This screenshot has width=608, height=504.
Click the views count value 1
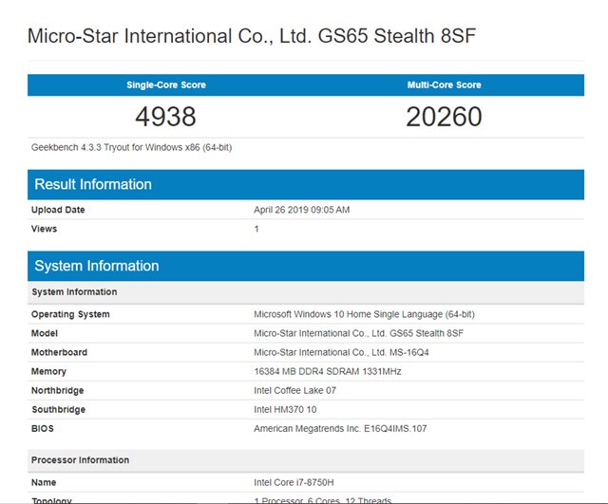coord(256,229)
